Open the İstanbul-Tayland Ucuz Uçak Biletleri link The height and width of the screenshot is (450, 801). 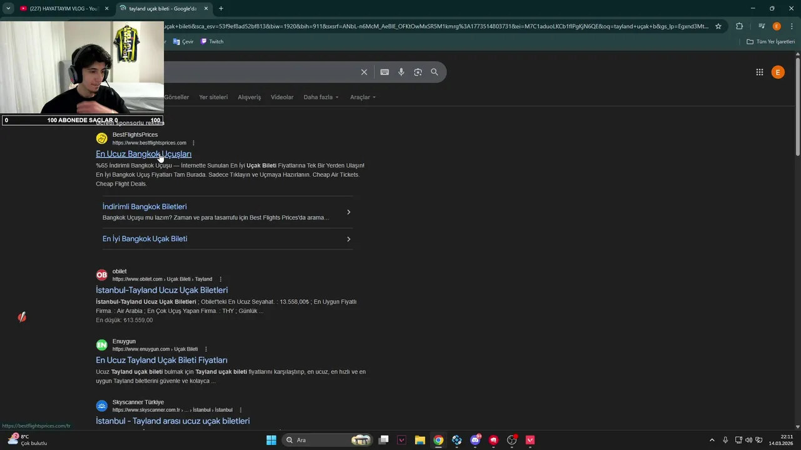click(161, 290)
